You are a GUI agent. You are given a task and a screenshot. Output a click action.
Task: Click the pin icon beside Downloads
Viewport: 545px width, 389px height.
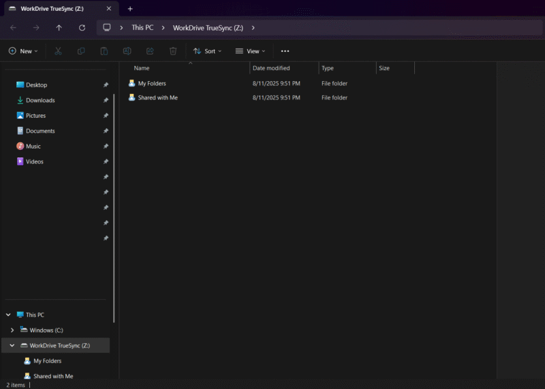click(x=106, y=100)
